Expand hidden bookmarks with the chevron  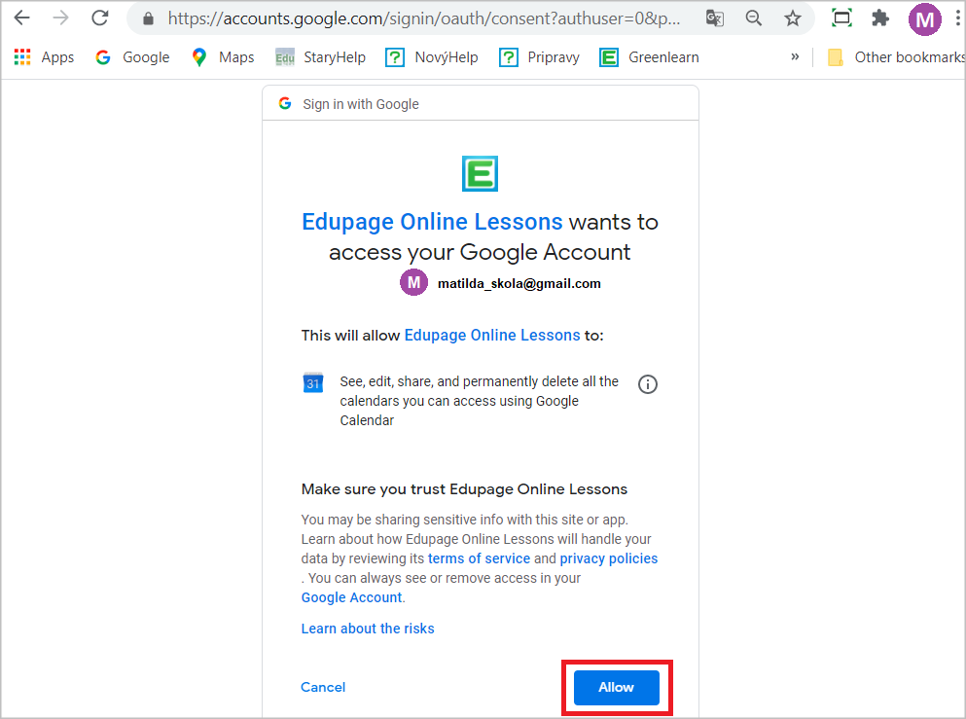pyautogui.click(x=795, y=56)
